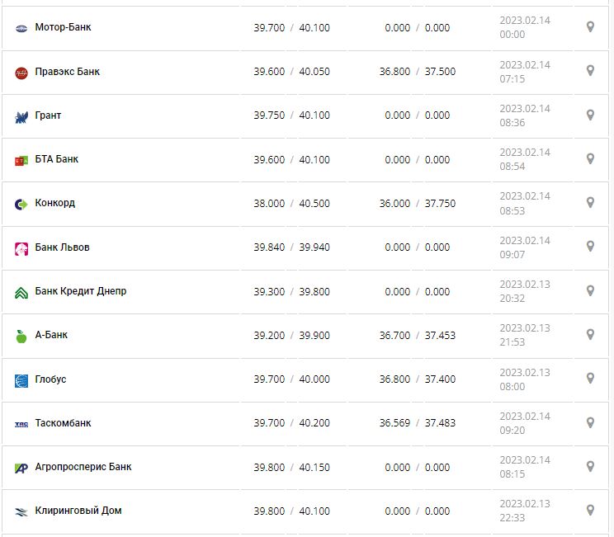
Task: Click the Клиринговый Дом logo icon
Action: click(x=21, y=511)
